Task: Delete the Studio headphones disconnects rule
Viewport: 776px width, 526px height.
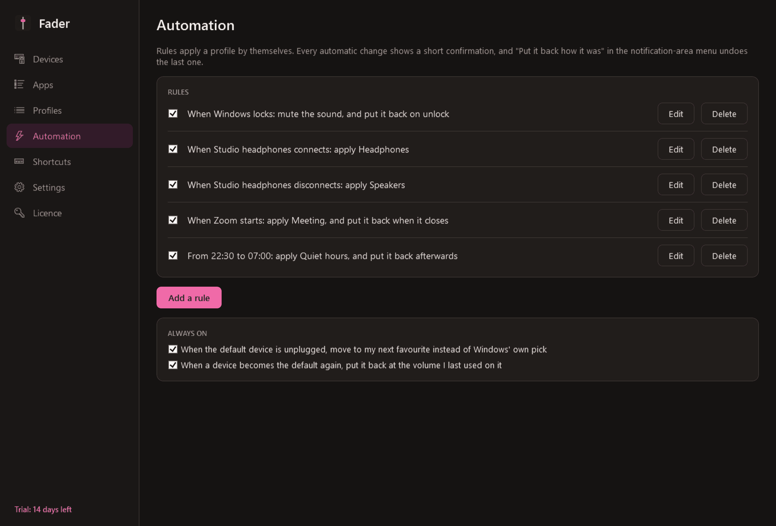Action: 724,184
